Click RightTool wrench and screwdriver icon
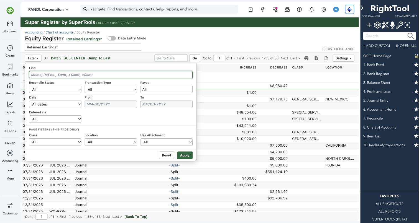Screen dimensions: 419x223 385,25
